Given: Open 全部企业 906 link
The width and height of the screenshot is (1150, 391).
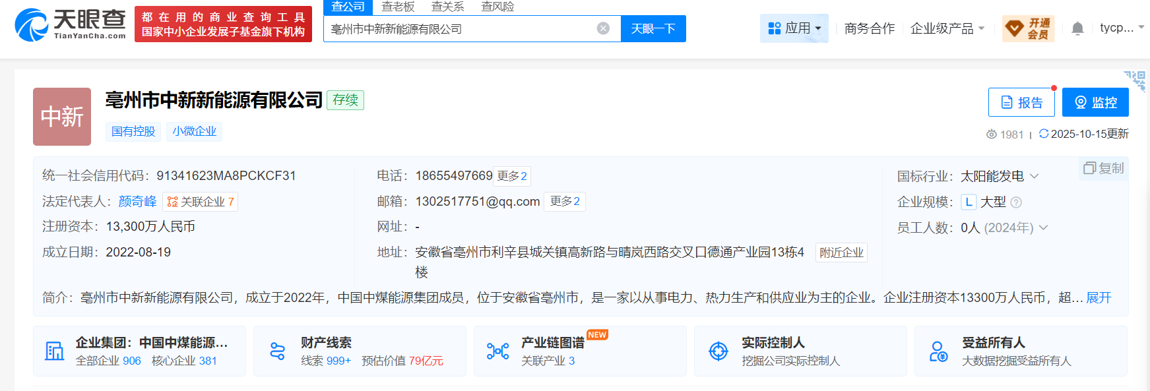Looking at the screenshot, I should tap(108, 361).
